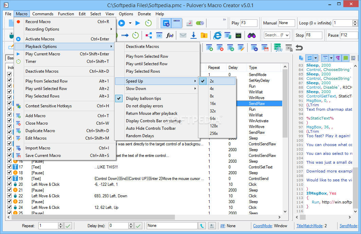Click the yellow zip folder icon
361x234 pixels.
pyautogui.click(x=204, y=35)
